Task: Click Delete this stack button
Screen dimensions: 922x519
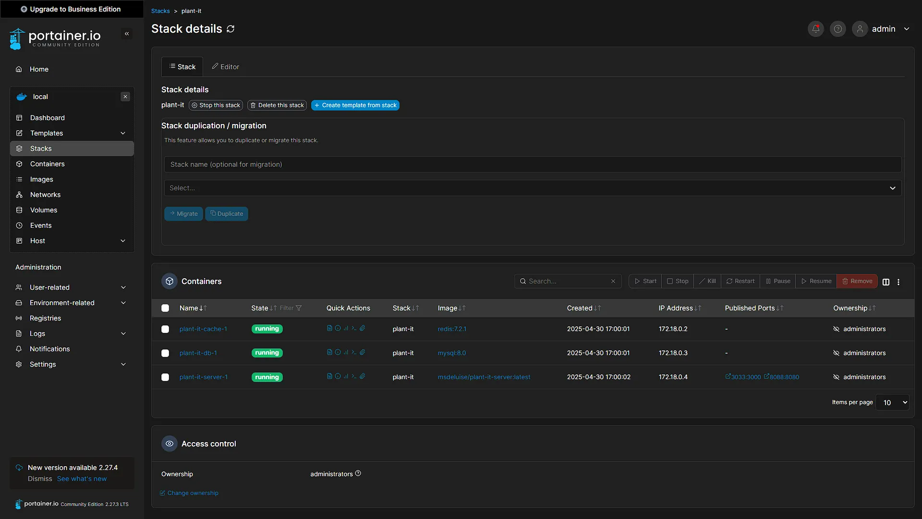Action: coord(277,105)
